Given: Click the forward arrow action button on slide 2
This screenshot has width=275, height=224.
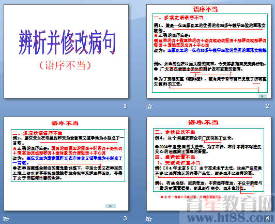Looking at the screenshot, I should 263,96.
